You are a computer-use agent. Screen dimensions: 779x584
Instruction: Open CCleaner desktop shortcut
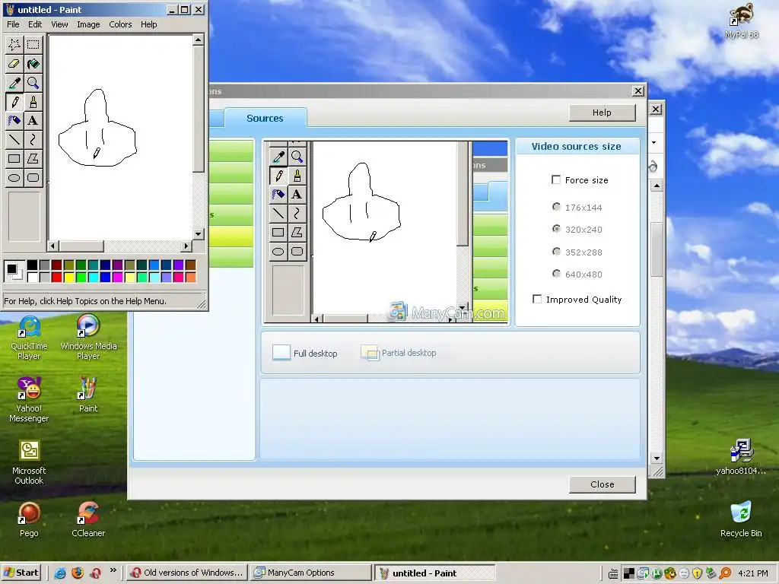(x=88, y=519)
